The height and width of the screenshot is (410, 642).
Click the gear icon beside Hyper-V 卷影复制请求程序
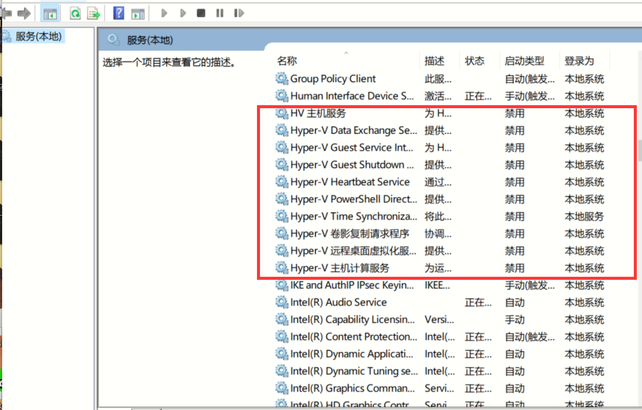point(282,234)
